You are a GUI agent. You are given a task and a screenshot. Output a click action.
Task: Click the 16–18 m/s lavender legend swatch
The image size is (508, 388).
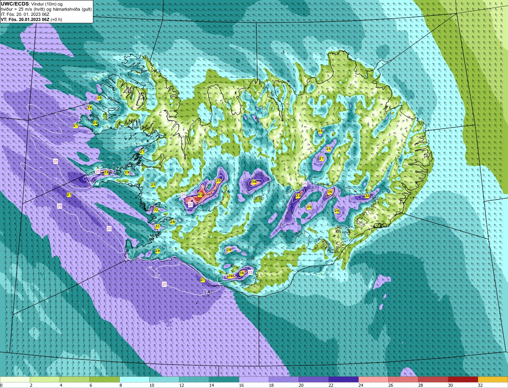[x=254, y=379]
